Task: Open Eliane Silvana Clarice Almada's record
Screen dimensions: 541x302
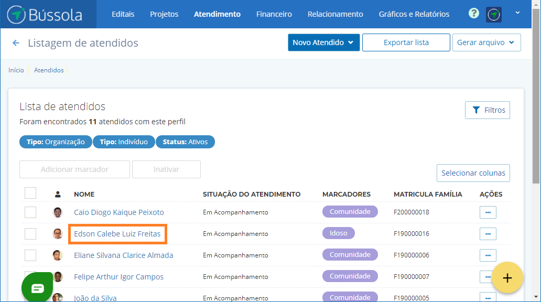Action: pyautogui.click(x=124, y=255)
